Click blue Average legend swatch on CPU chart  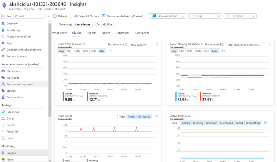(63, 97)
